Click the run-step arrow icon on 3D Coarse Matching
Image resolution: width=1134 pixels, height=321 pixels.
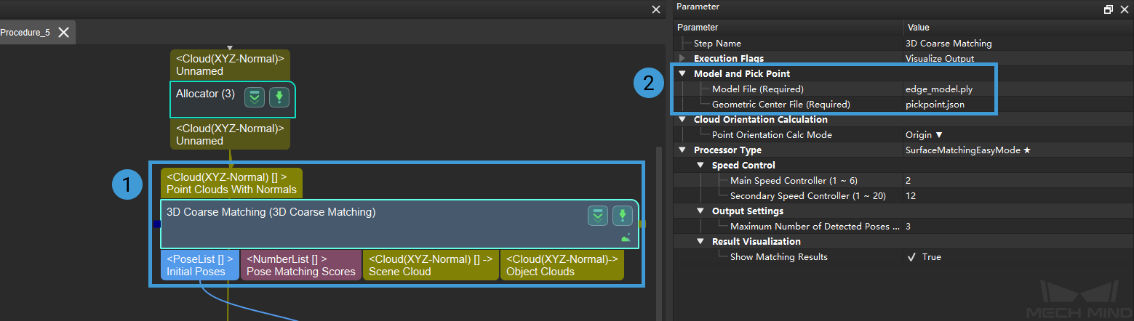click(x=622, y=215)
